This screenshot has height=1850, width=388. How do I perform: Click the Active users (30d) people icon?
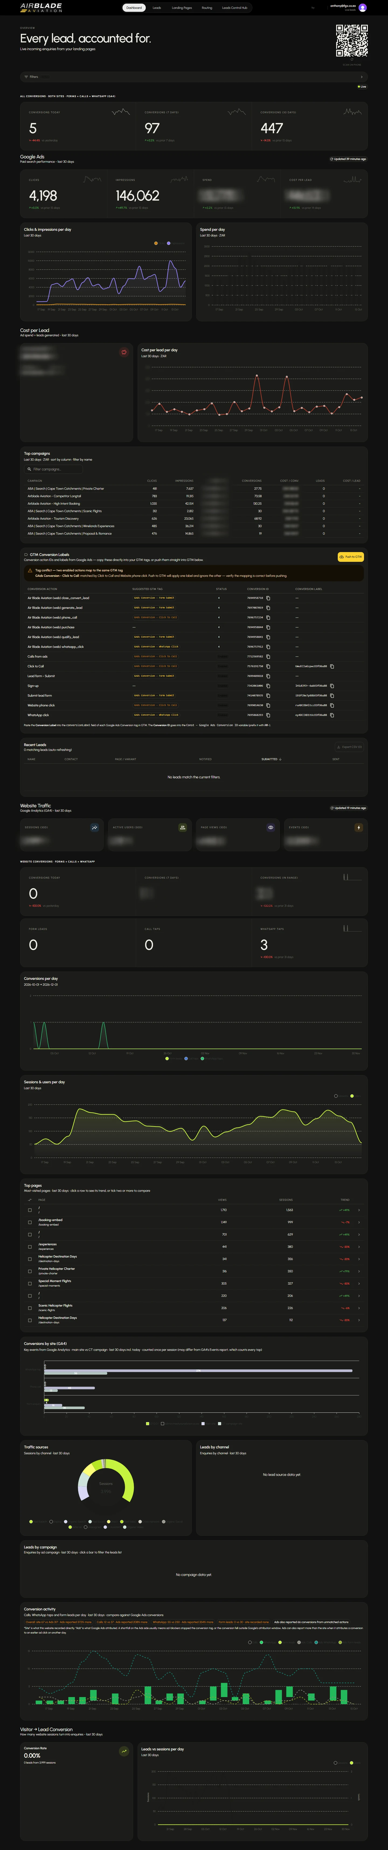[182, 827]
